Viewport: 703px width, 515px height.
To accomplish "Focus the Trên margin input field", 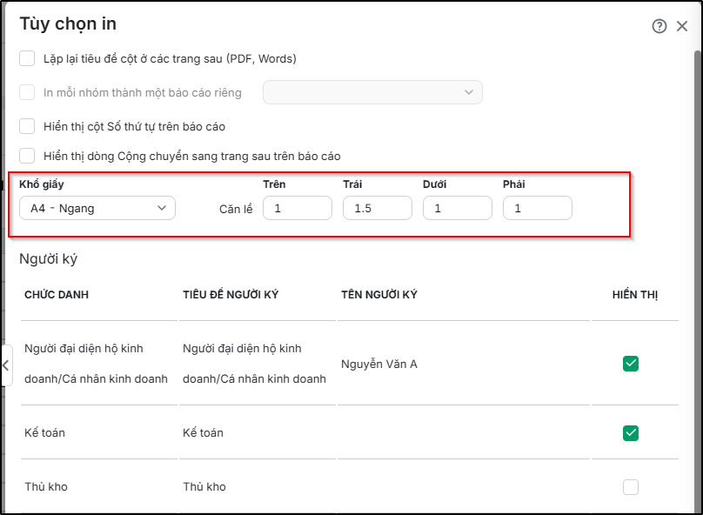I will (298, 208).
